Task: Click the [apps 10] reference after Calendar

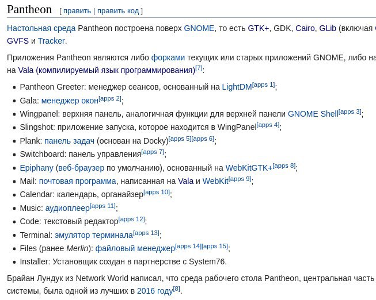Action: point(157,193)
